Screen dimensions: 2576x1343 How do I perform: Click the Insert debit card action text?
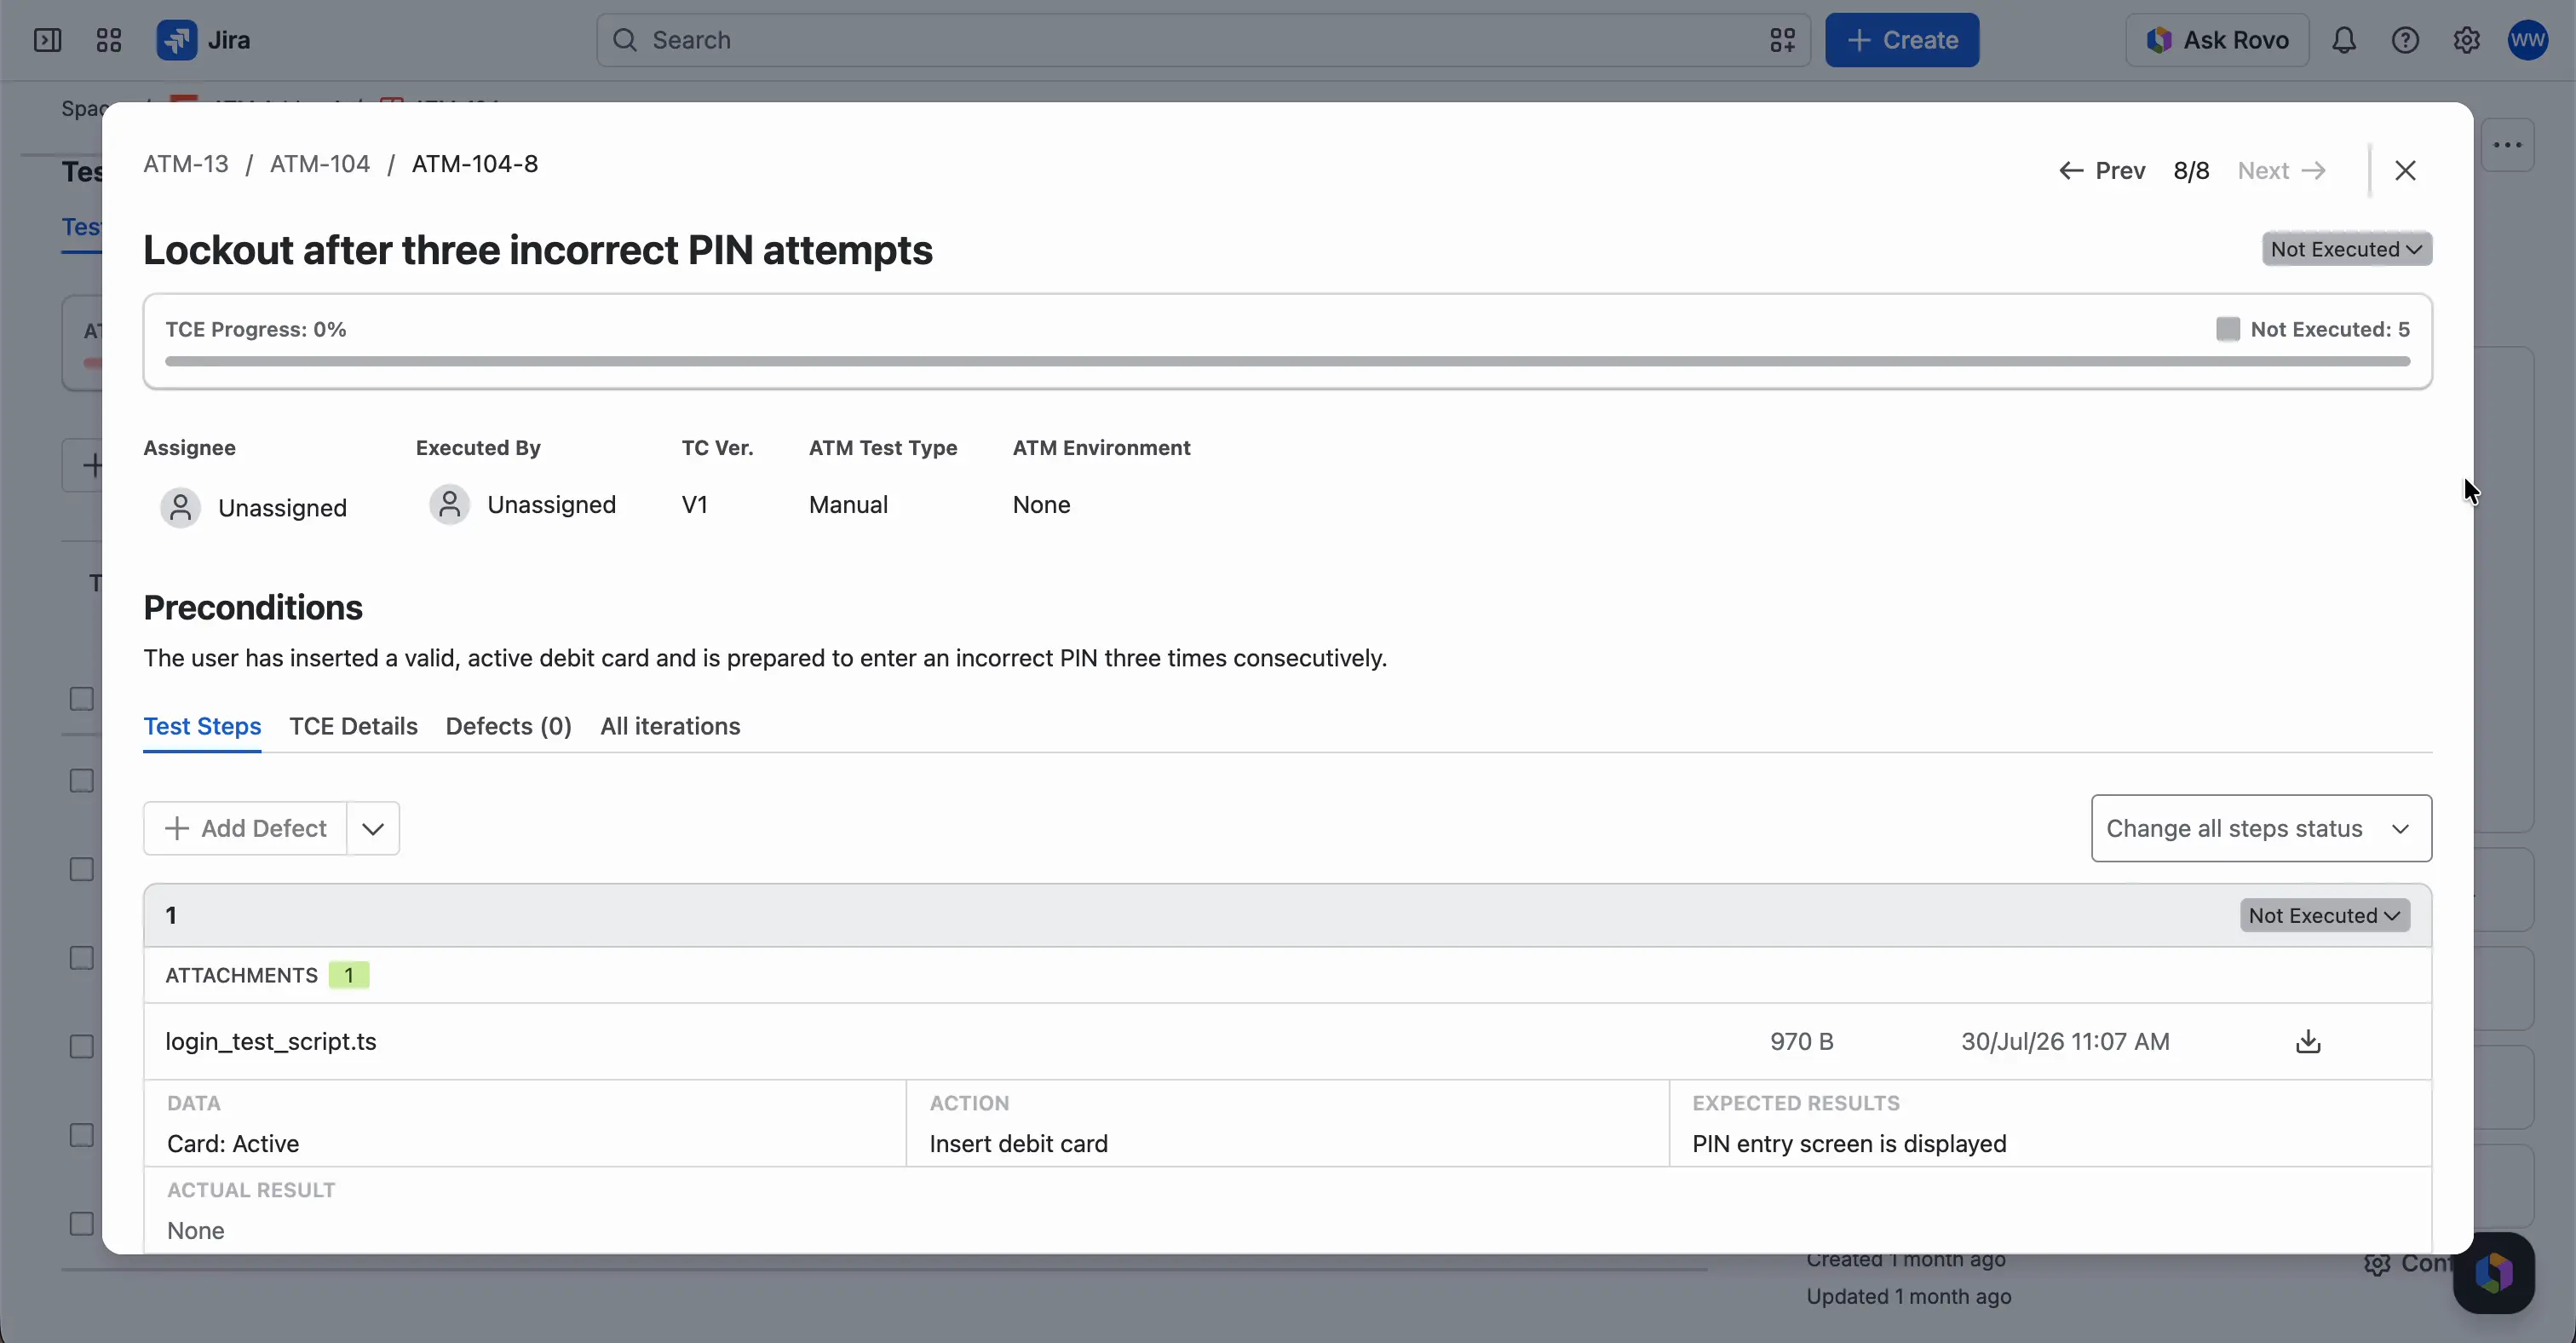(x=1018, y=1144)
